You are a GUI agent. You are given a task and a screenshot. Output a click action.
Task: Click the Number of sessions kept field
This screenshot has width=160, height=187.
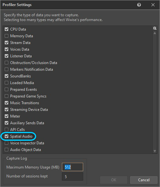click(72, 176)
